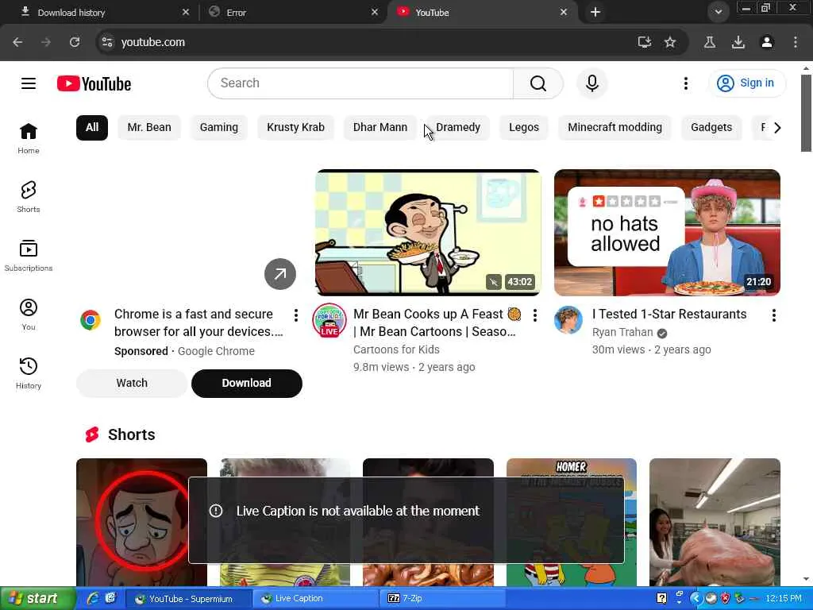Screen dimensions: 813x610
Task: Open the Homer Simpson Short
Action: [x=572, y=522]
